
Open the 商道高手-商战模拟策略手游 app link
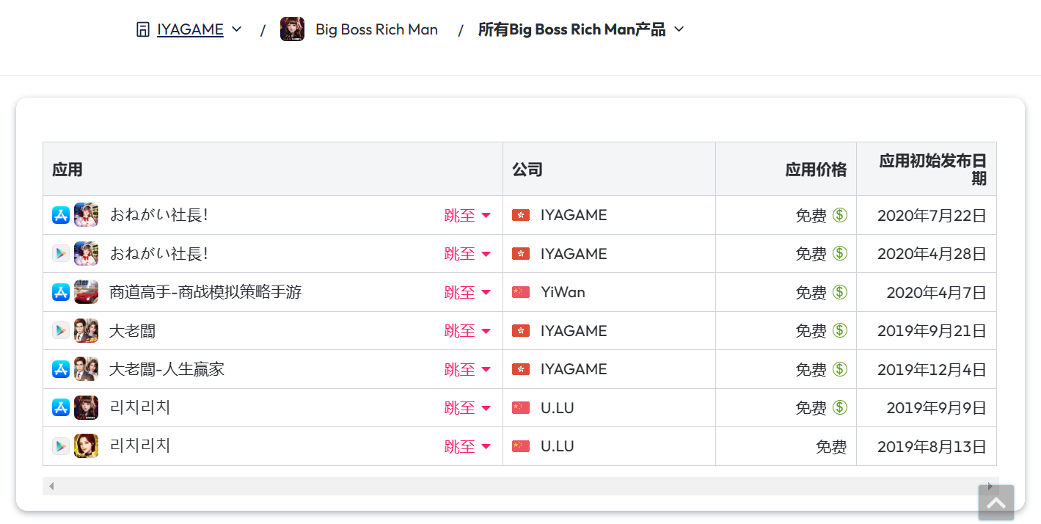click(205, 292)
